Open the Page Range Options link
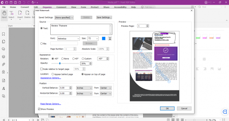Screen dimensions: 229x121 [x=51, y=104]
